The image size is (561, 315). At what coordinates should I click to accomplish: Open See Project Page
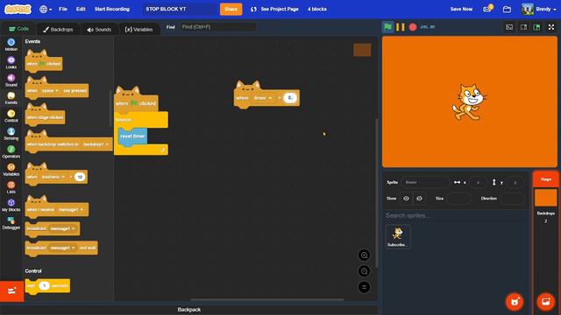click(x=274, y=9)
